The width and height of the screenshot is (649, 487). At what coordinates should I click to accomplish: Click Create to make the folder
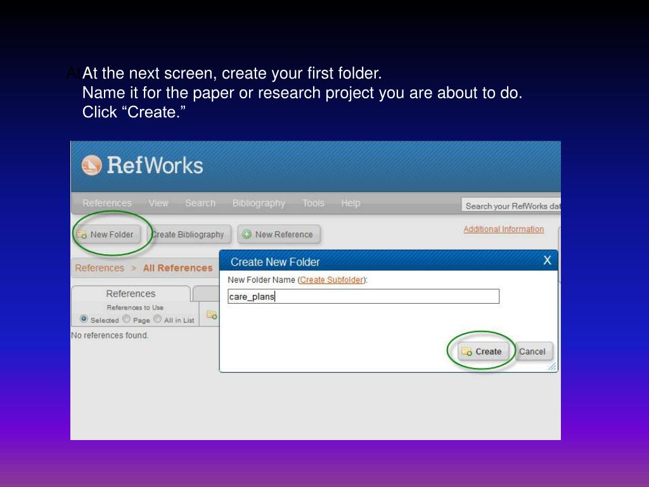coord(482,351)
